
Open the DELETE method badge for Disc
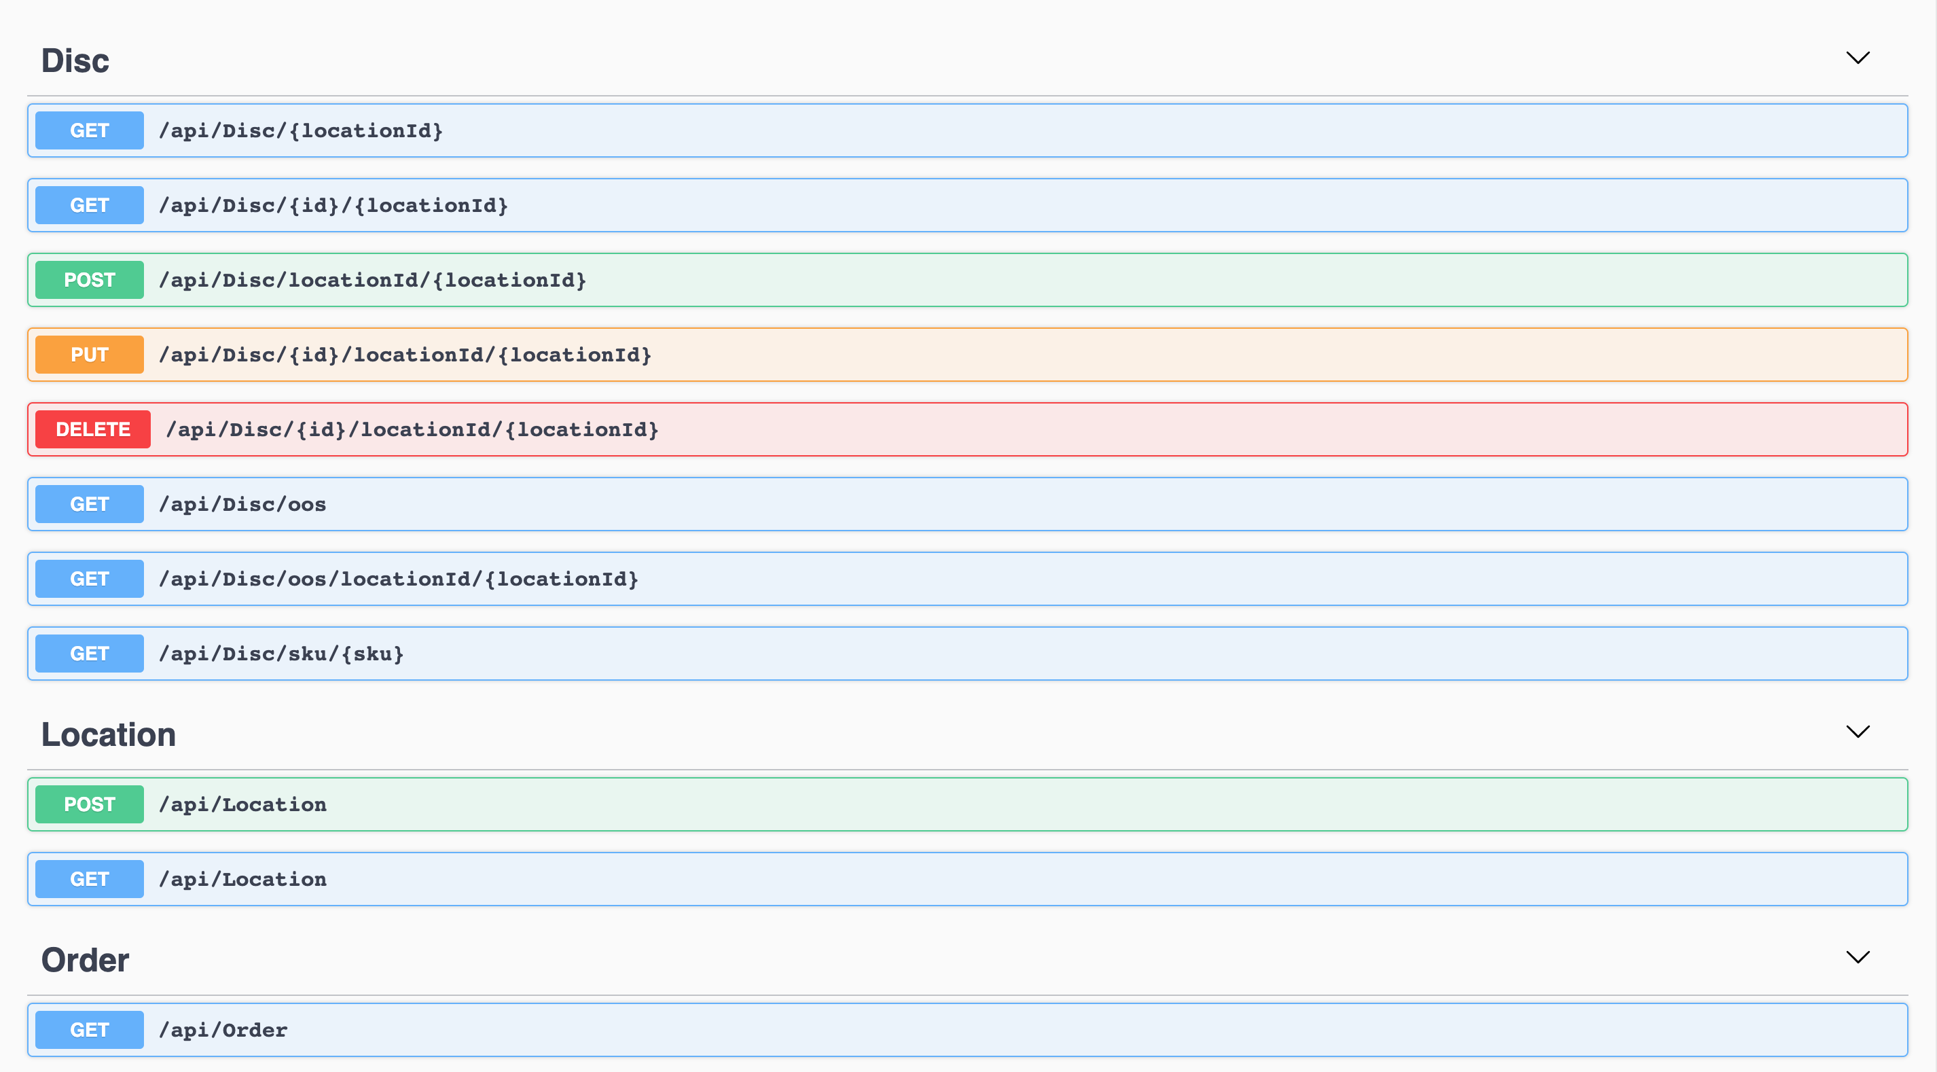point(92,429)
